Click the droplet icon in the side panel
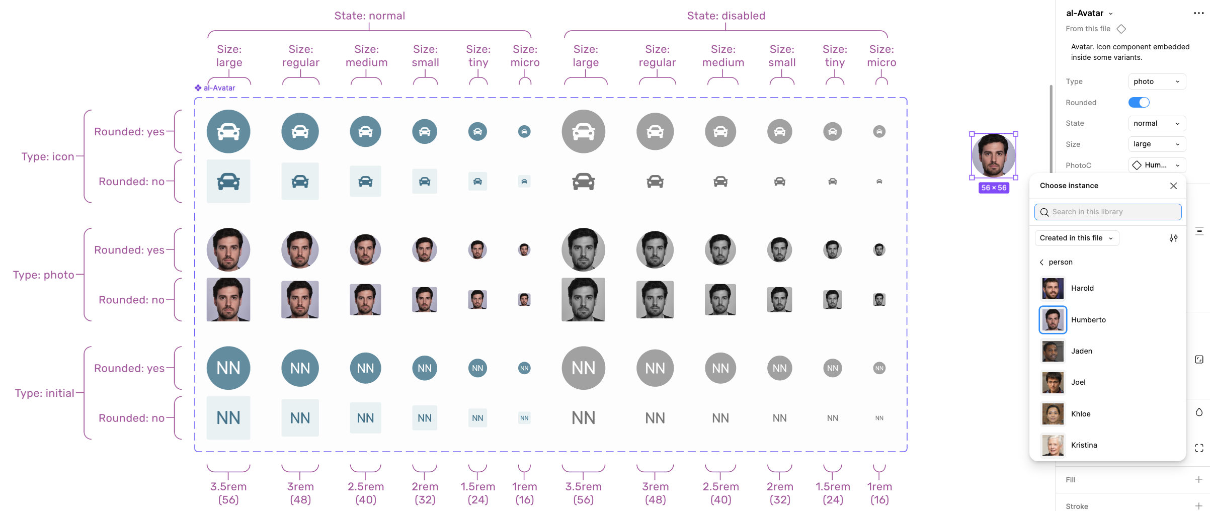The image size is (1210, 511). click(1199, 412)
